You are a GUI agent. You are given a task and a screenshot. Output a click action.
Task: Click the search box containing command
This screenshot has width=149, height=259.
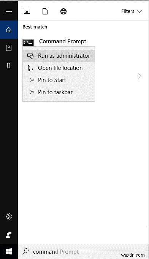coord(83,251)
